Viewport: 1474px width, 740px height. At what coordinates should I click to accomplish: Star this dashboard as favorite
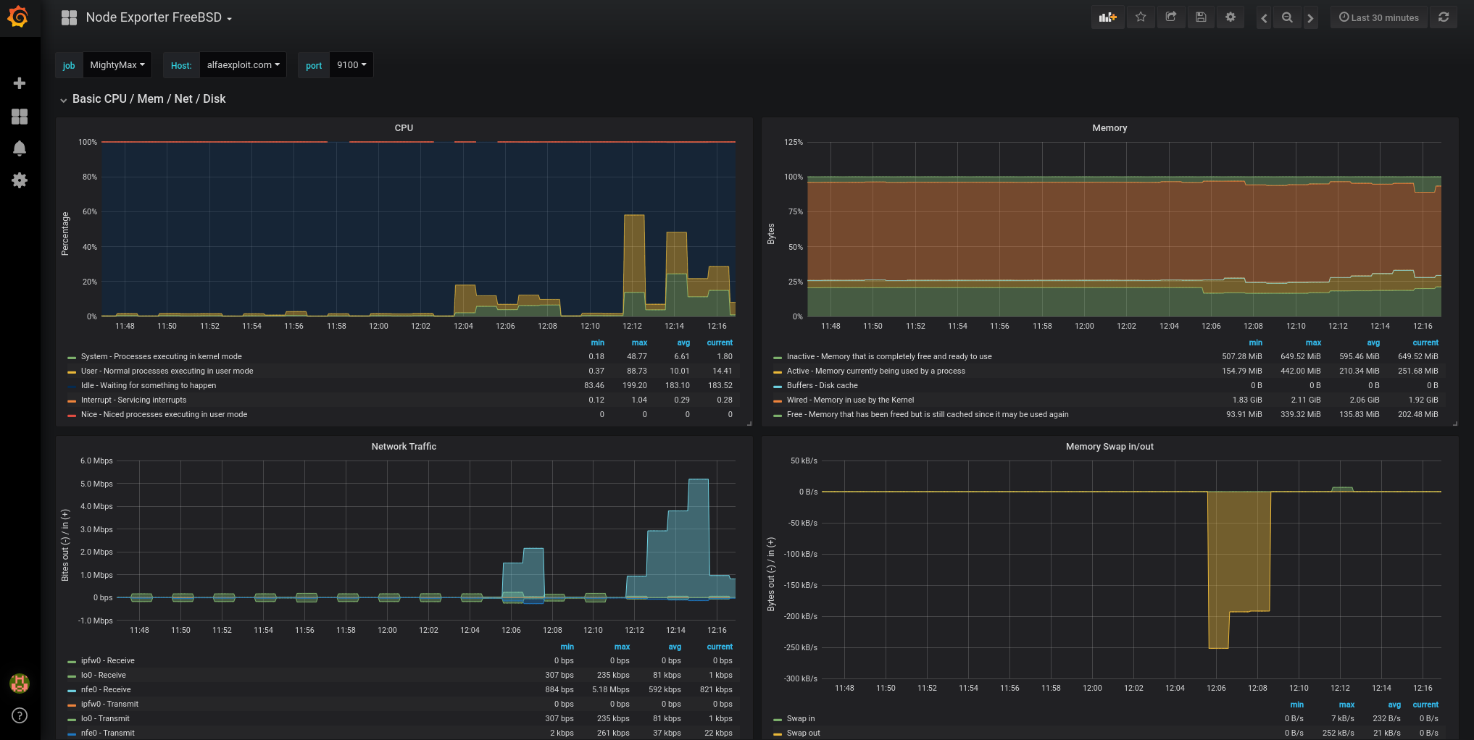click(1140, 17)
